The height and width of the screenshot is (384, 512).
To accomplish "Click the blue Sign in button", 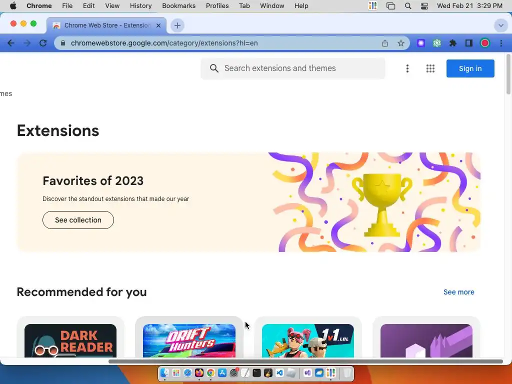I will [470, 68].
